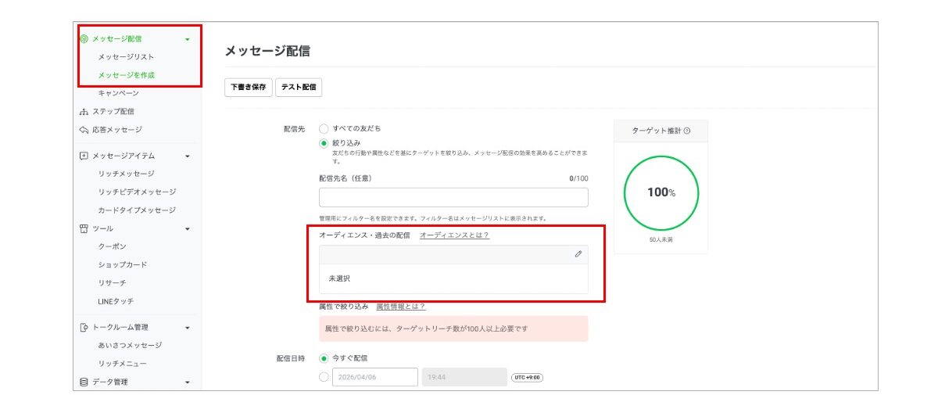Click the 下書き保存 button

pyautogui.click(x=248, y=88)
